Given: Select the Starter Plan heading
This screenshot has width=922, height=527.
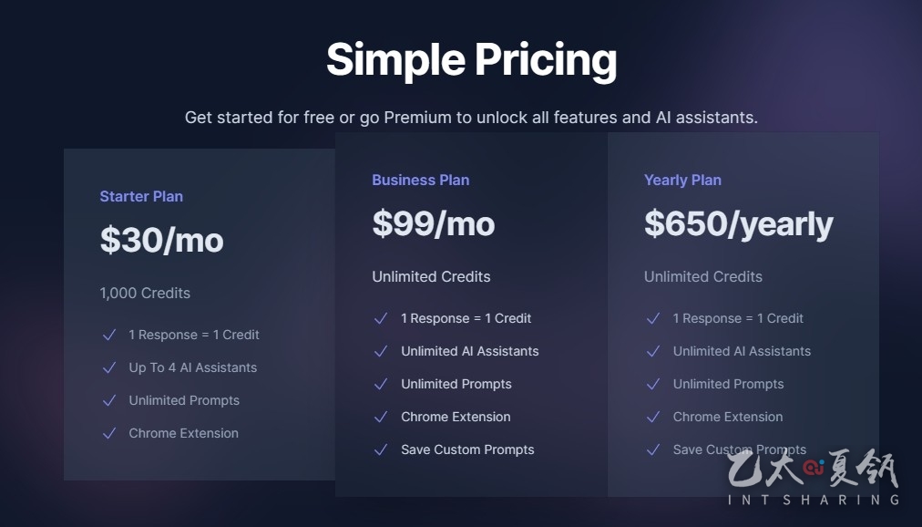Looking at the screenshot, I should click(141, 196).
